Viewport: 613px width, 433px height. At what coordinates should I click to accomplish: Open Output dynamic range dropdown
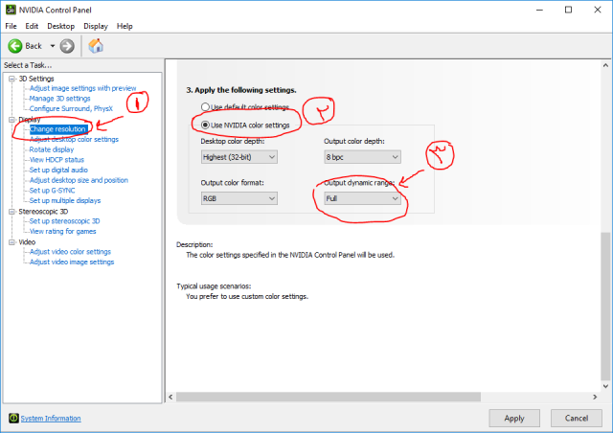pyautogui.click(x=362, y=198)
